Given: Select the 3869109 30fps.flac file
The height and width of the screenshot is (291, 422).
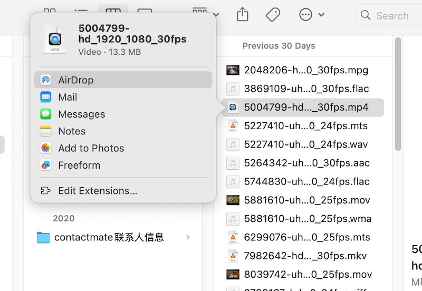Looking at the screenshot, I should pyautogui.click(x=306, y=89).
